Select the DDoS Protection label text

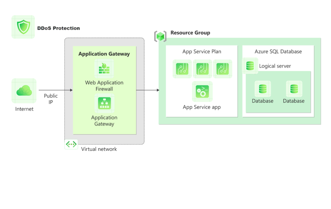(59, 28)
